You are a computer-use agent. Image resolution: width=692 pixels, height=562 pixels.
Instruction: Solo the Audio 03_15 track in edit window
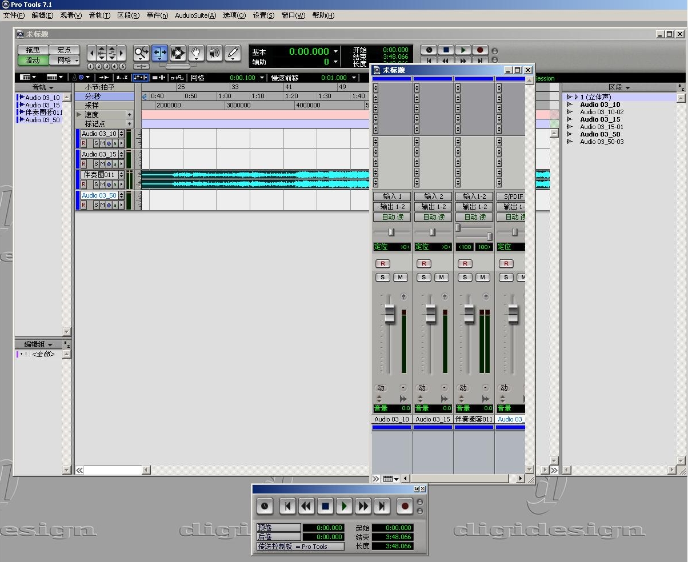(x=96, y=164)
